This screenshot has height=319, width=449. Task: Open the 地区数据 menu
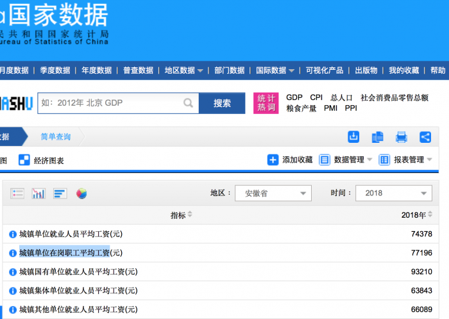(183, 70)
